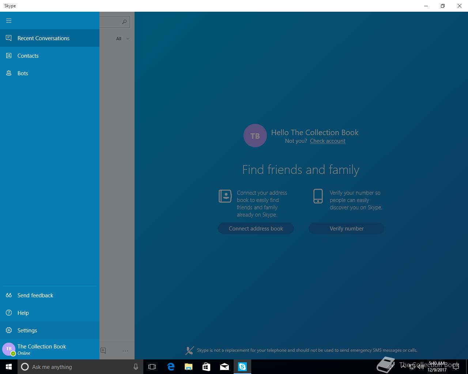
Task: Open Skype Settings
Action: (50, 330)
